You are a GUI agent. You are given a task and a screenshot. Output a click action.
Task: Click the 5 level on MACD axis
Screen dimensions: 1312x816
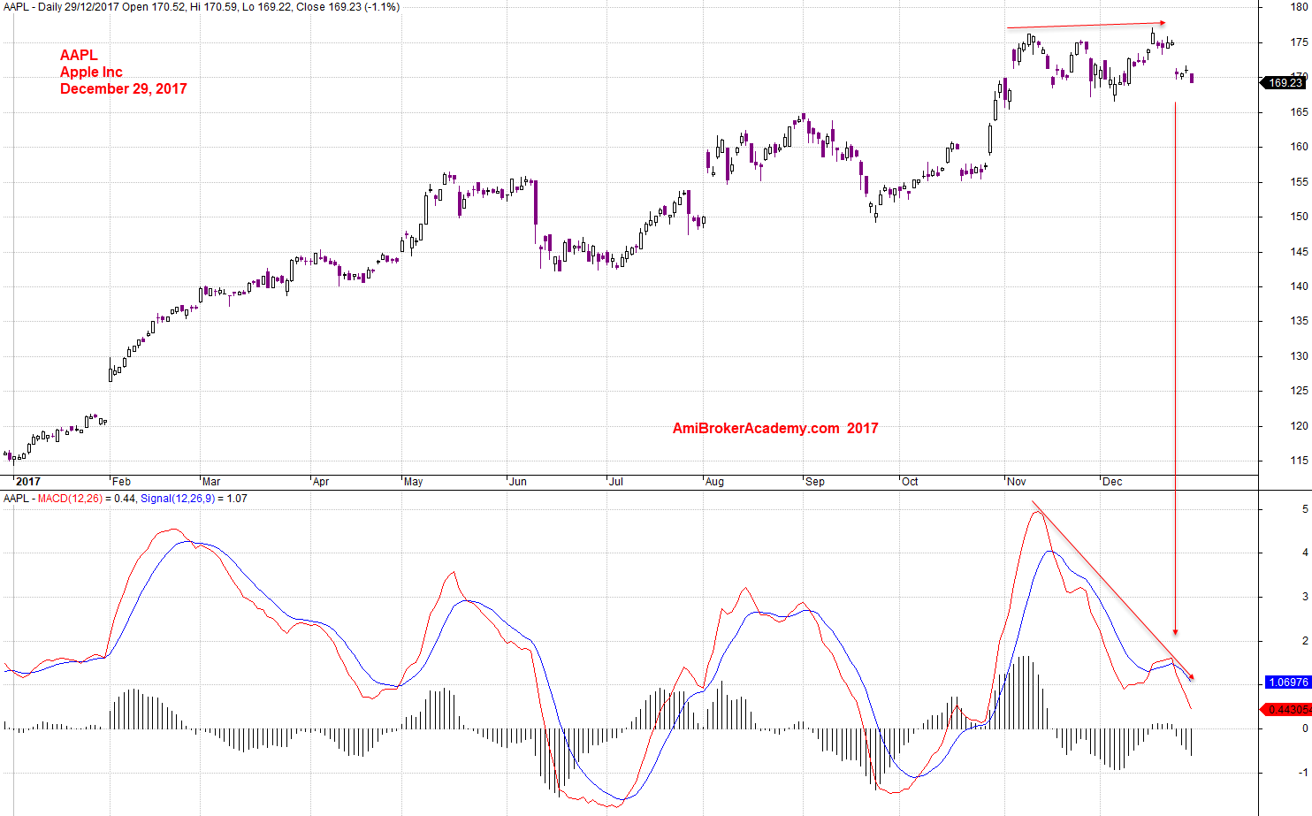coord(1305,509)
